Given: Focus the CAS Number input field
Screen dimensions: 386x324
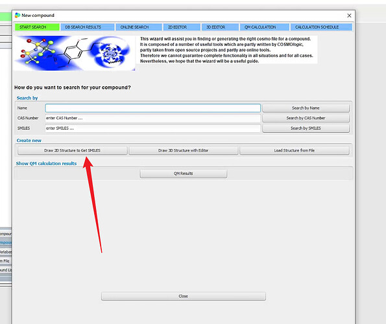Looking at the screenshot, I should point(152,118).
